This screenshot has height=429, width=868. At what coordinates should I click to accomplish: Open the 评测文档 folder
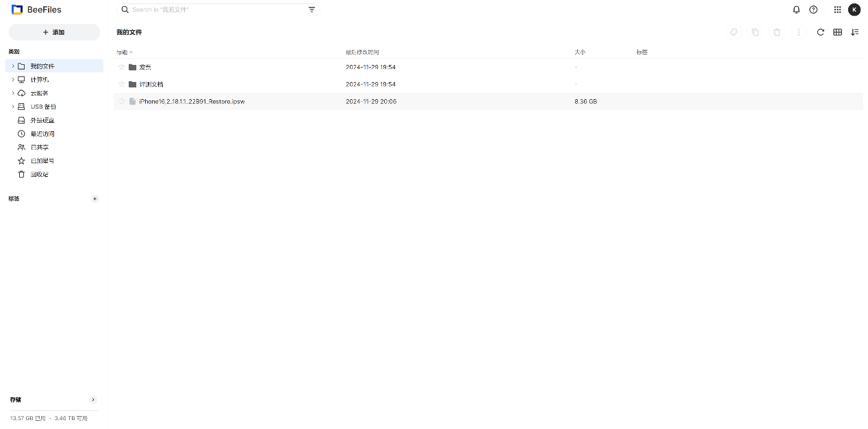pyautogui.click(x=151, y=84)
